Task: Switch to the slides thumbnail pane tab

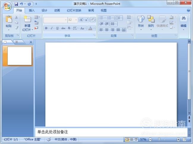Action: pyautogui.click(x=6, y=42)
